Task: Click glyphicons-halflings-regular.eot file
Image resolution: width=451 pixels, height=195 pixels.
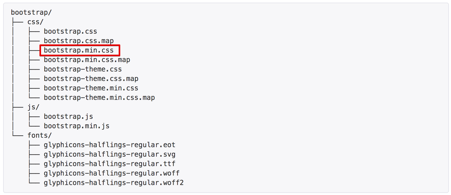Action: click(x=109, y=145)
